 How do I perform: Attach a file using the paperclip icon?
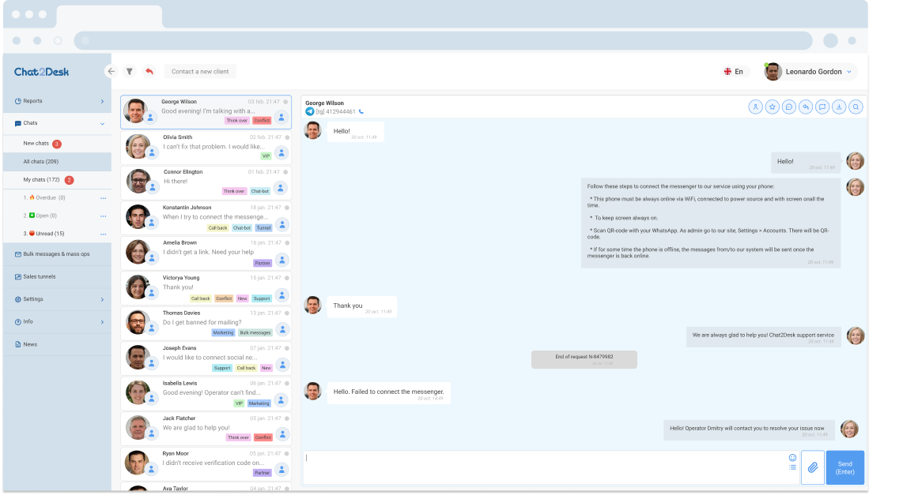coord(813,467)
